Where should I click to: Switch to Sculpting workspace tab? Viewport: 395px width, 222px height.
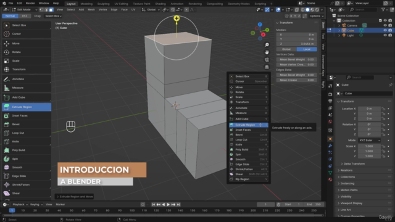pyautogui.click(x=103, y=4)
